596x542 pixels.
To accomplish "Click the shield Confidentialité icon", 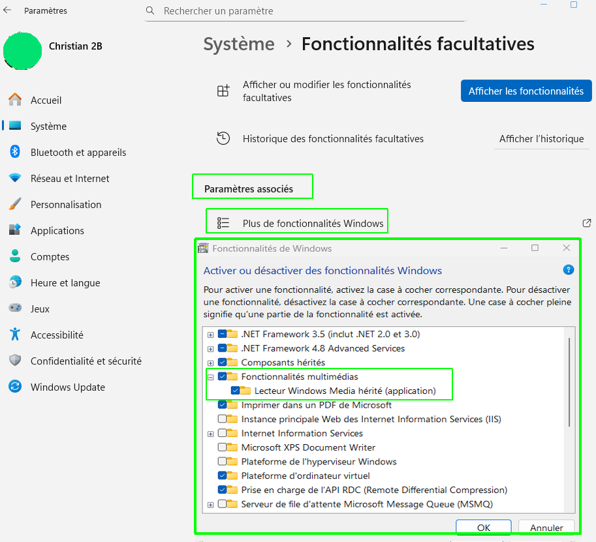I will [x=15, y=361].
